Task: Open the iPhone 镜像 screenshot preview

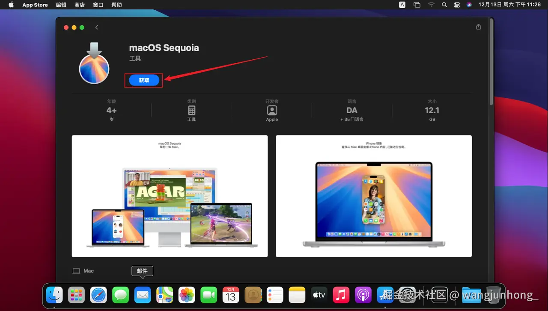Action: [x=374, y=196]
